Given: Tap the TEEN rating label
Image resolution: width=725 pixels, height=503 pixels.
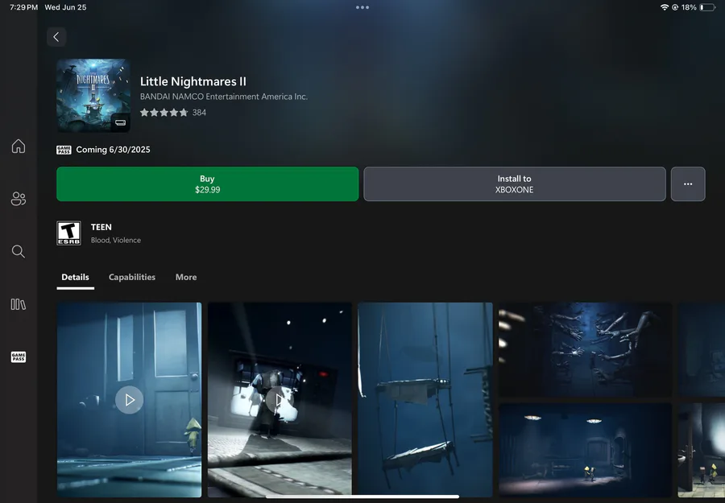Looking at the screenshot, I should click(x=101, y=227).
